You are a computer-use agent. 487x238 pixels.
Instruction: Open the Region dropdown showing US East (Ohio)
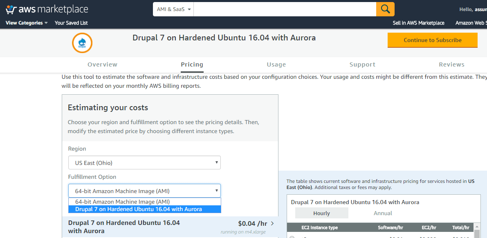pos(144,163)
